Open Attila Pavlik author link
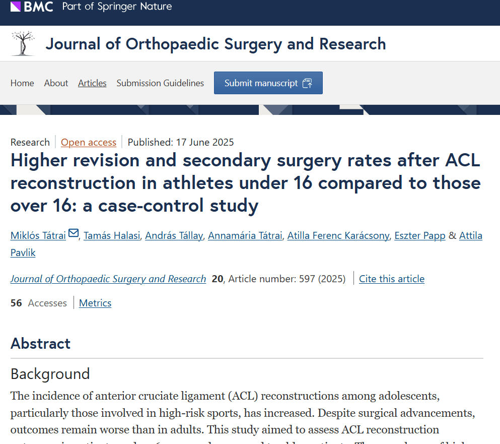This screenshot has width=500, height=444. click(x=471, y=235)
